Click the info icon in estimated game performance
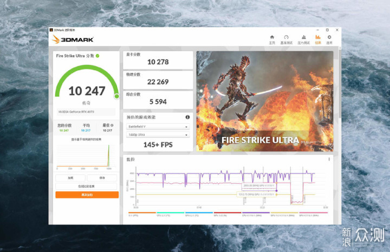 click(187, 117)
